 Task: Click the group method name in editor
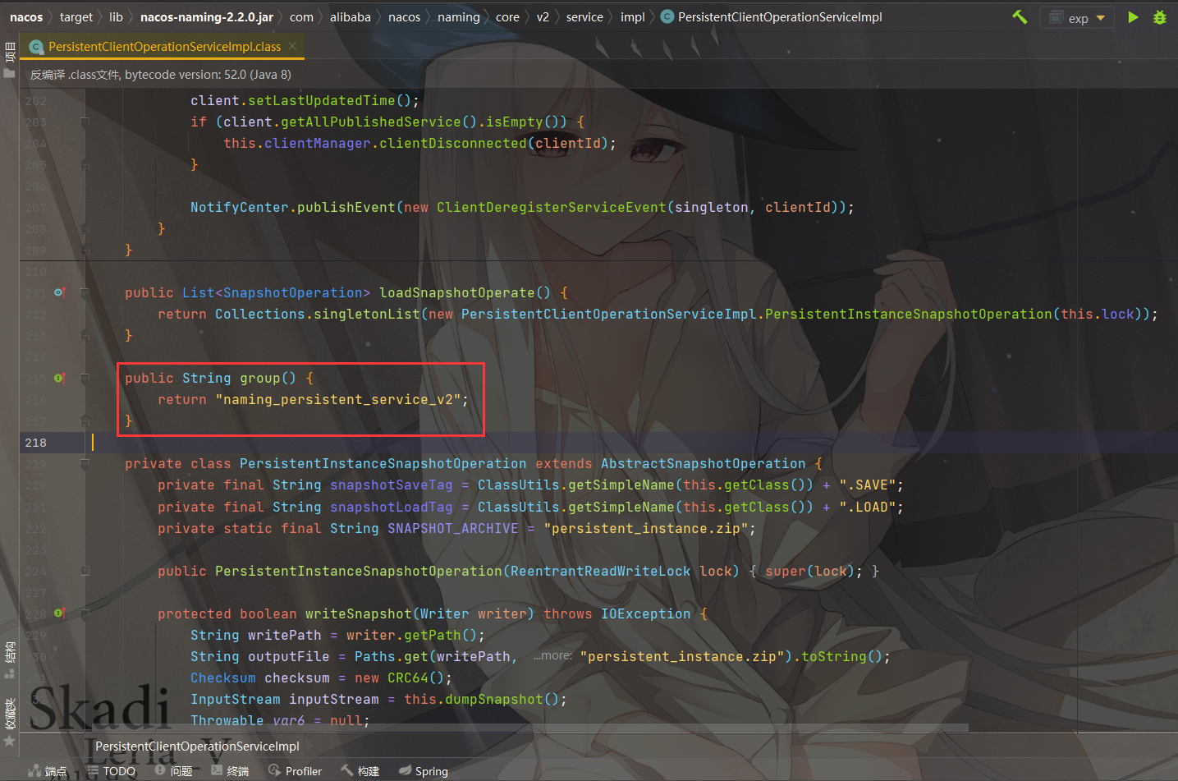click(x=260, y=379)
